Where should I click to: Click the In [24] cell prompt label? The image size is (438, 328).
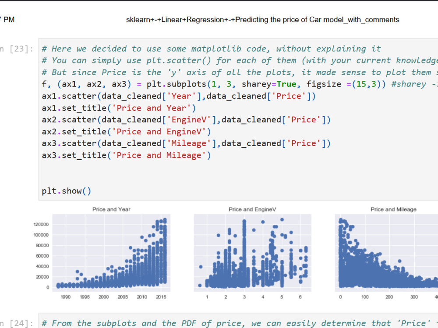coord(17,323)
